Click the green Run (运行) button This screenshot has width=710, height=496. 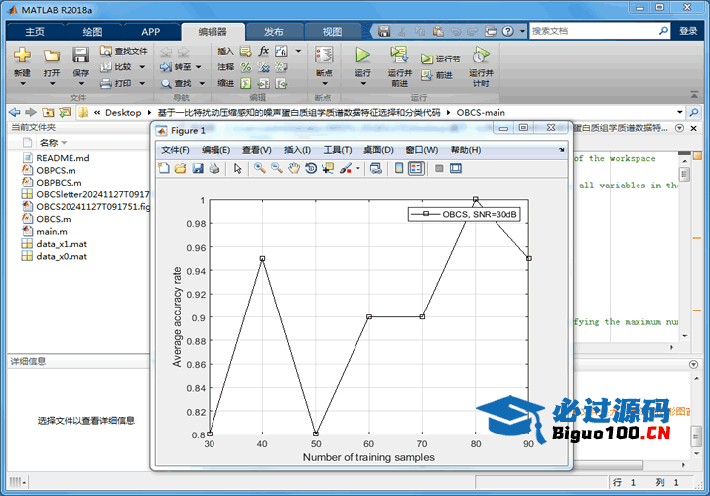click(362, 56)
